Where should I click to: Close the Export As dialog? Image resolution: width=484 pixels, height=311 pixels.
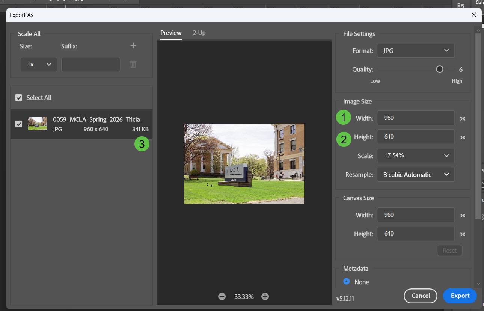click(x=474, y=15)
